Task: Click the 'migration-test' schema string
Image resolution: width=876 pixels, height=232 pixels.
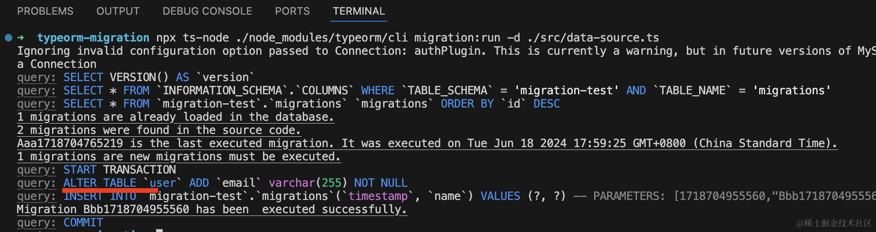Action: pos(567,91)
